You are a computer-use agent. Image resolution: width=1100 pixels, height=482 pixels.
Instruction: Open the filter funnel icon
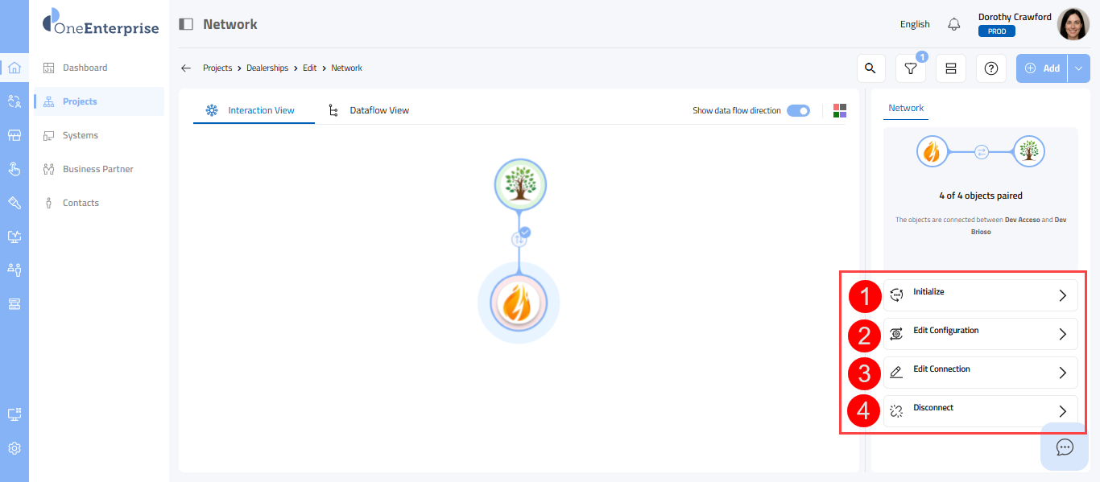[x=911, y=69]
